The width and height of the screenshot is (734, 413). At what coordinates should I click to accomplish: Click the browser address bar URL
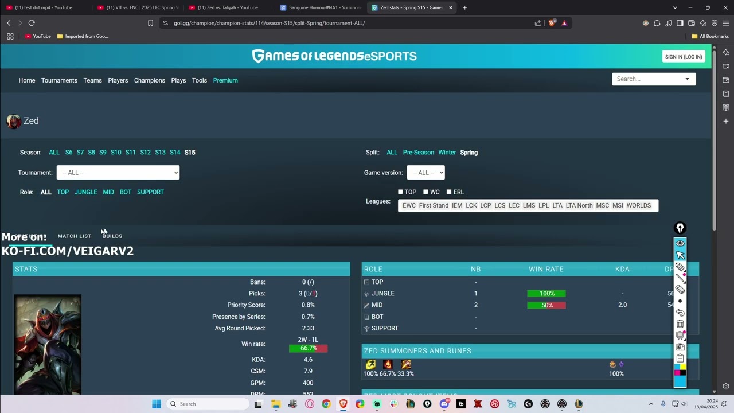click(x=270, y=23)
